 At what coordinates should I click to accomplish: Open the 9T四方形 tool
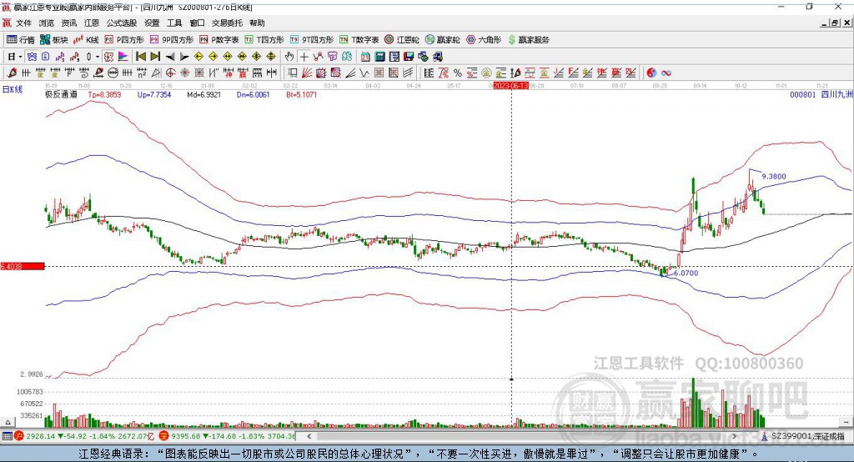(x=312, y=40)
